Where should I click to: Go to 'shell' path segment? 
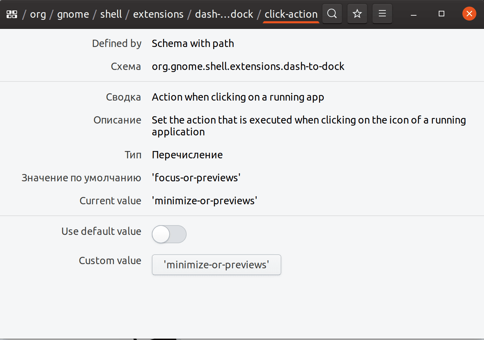pyautogui.click(x=111, y=14)
